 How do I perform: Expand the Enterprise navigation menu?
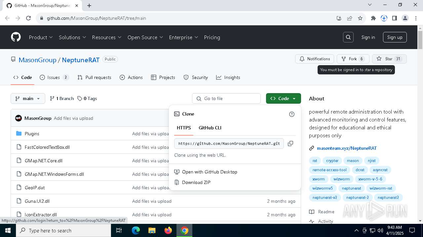coord(183,37)
